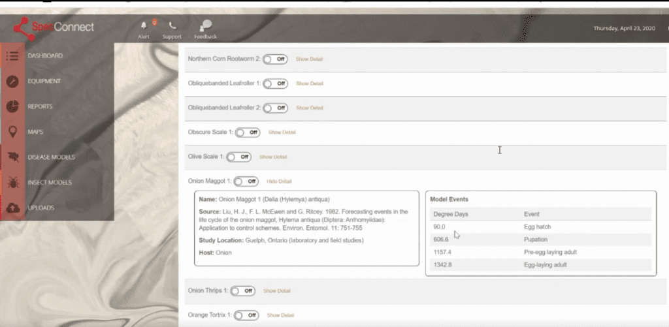Click the Dashboard list icon
The height and width of the screenshot is (327, 669).
pyautogui.click(x=12, y=55)
